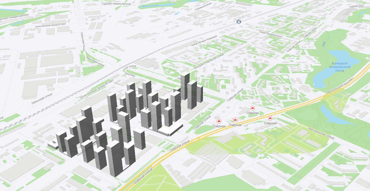Click the fully visible 'Никулинская улица' label

click(321, 133)
